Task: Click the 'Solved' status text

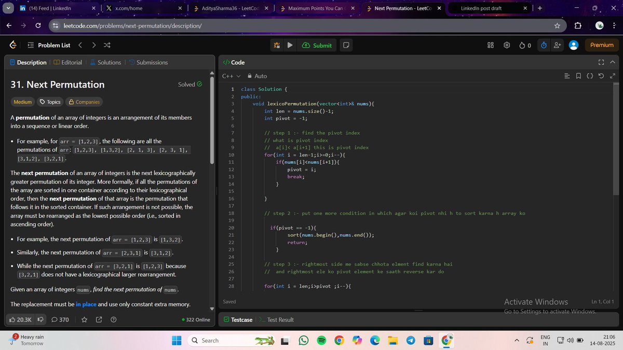Action: 186,85
